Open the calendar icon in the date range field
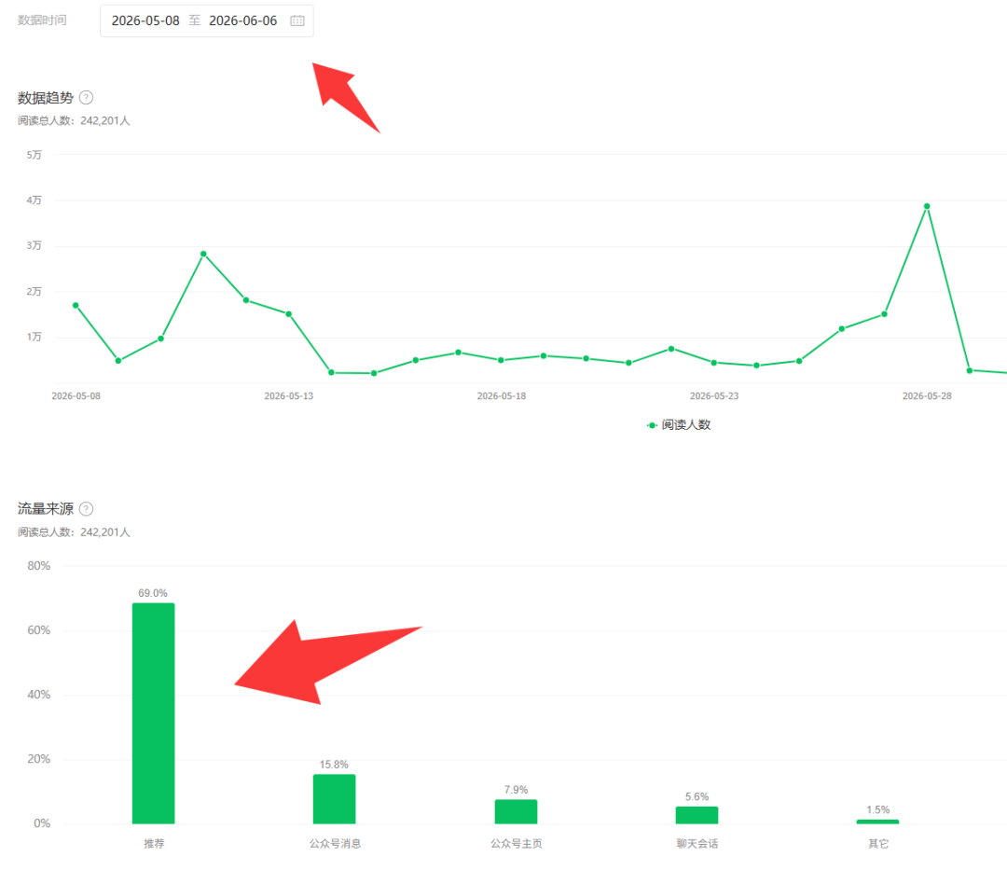This screenshot has height=870, width=1007. (297, 21)
